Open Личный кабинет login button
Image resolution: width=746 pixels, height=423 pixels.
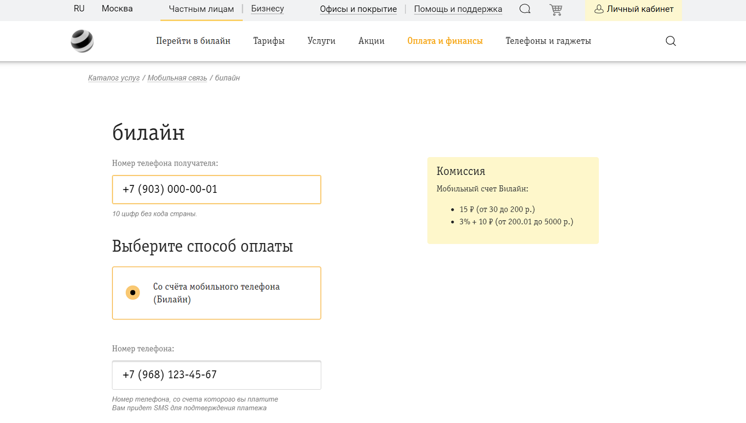point(634,9)
